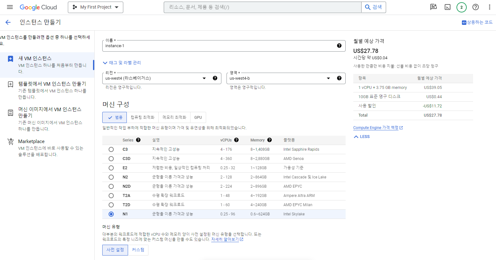
Task: Click the Series column help icon
Action: [x=138, y=140]
